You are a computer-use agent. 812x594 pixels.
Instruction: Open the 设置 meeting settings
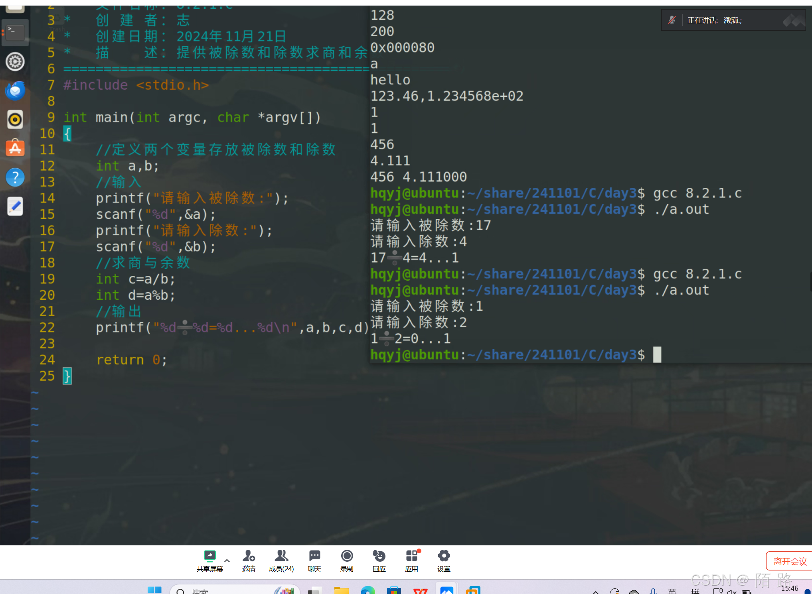click(444, 556)
